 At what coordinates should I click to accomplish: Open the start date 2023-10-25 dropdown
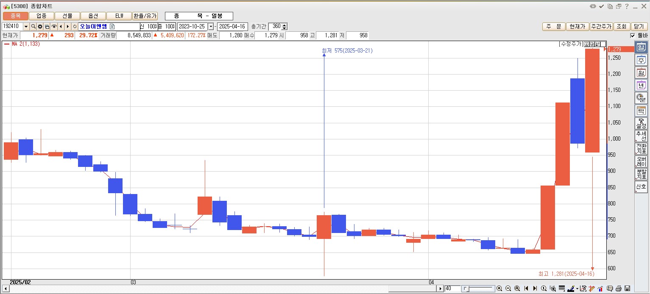pos(211,27)
